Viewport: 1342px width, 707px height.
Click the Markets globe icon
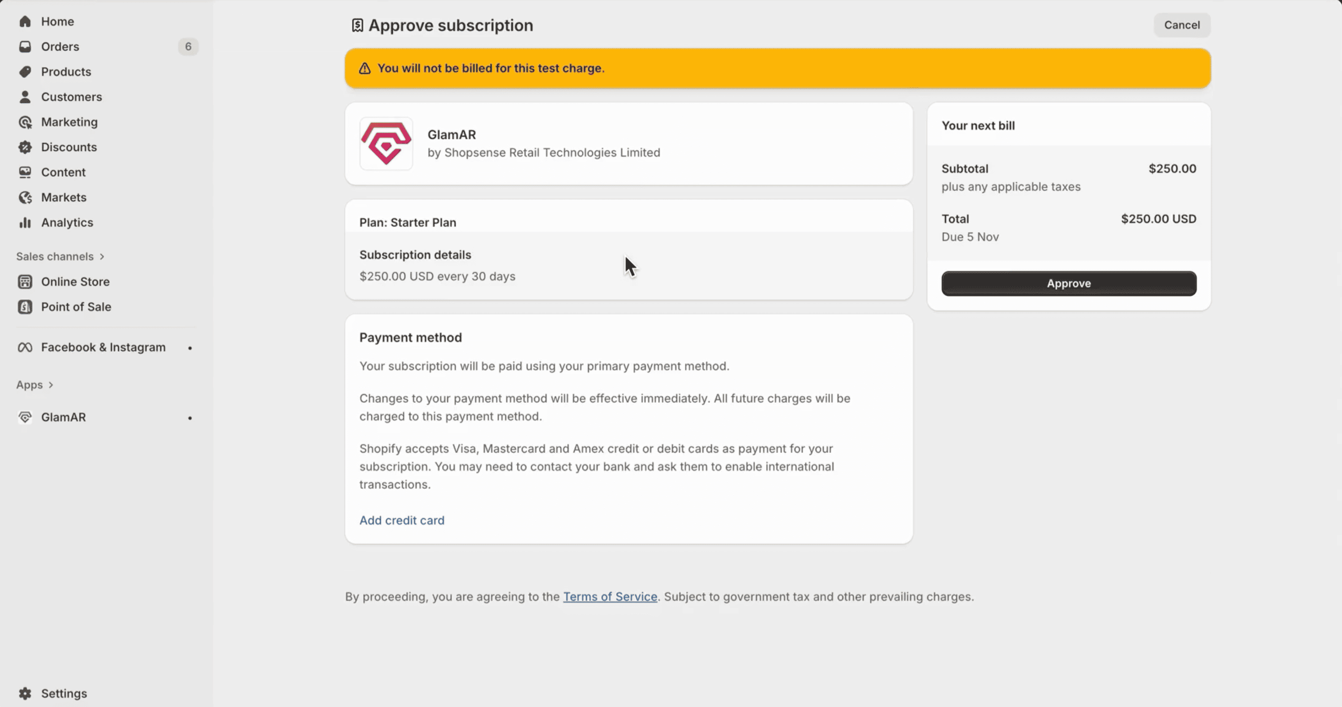point(25,198)
